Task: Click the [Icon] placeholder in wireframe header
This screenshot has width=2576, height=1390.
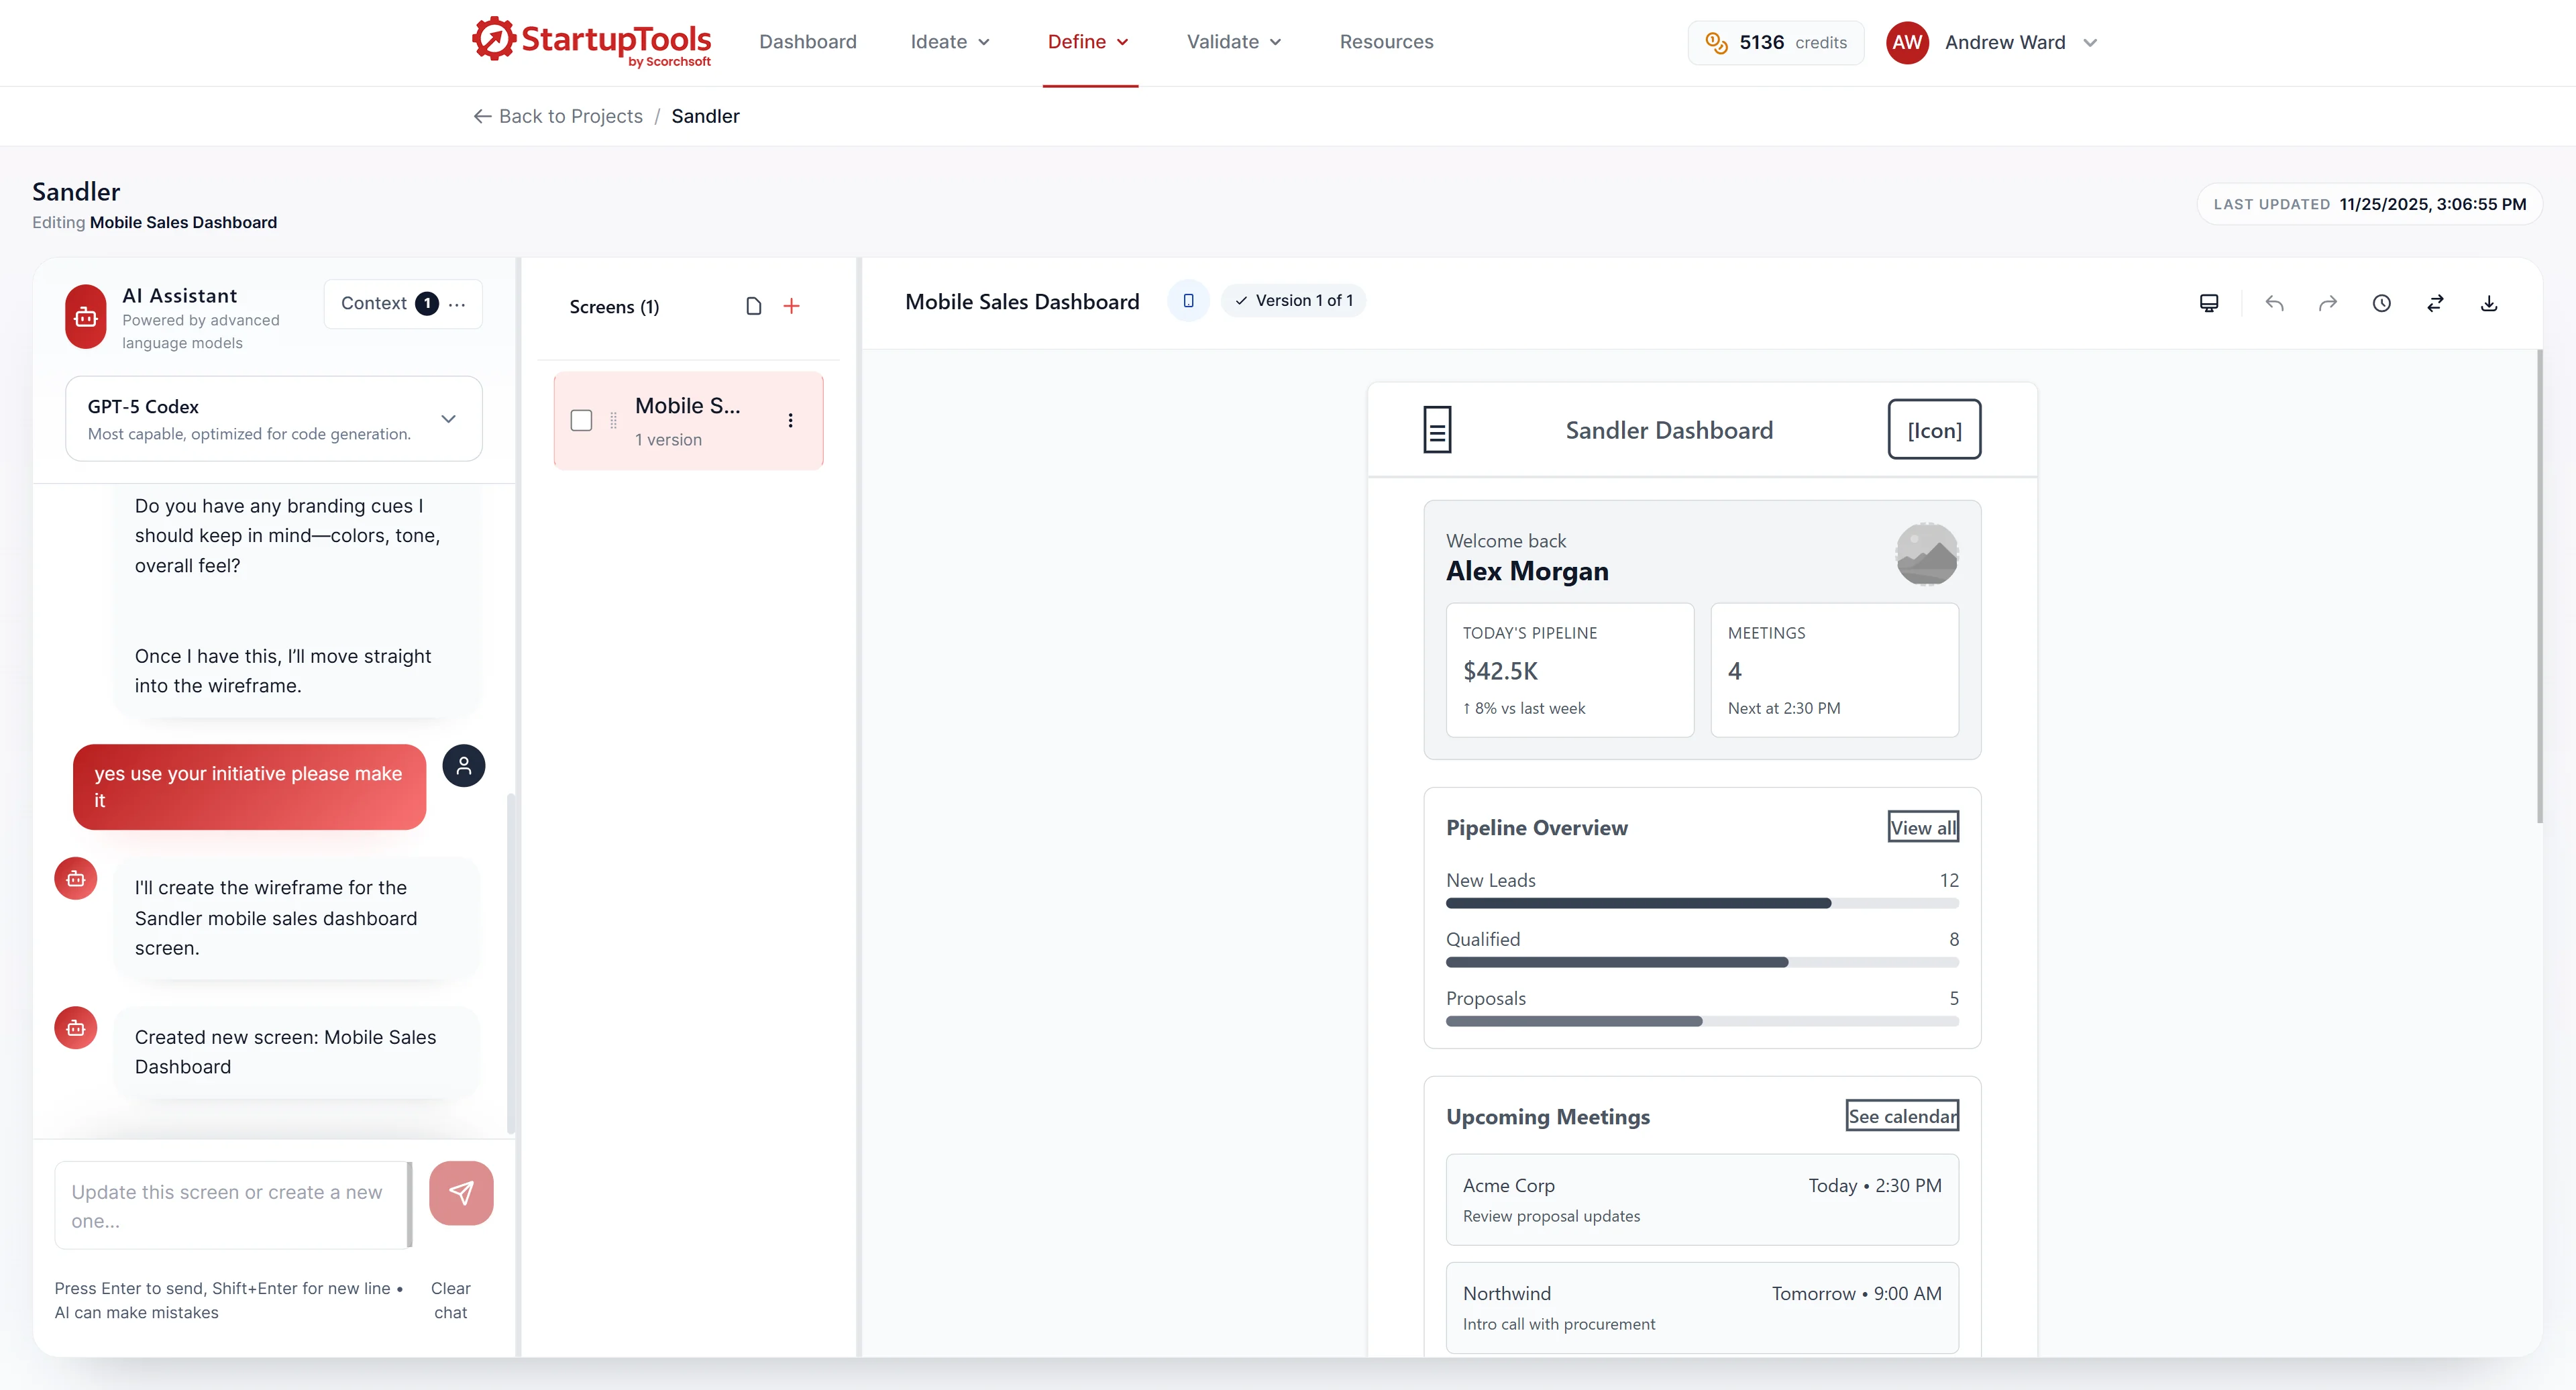Action: click(x=1934, y=430)
